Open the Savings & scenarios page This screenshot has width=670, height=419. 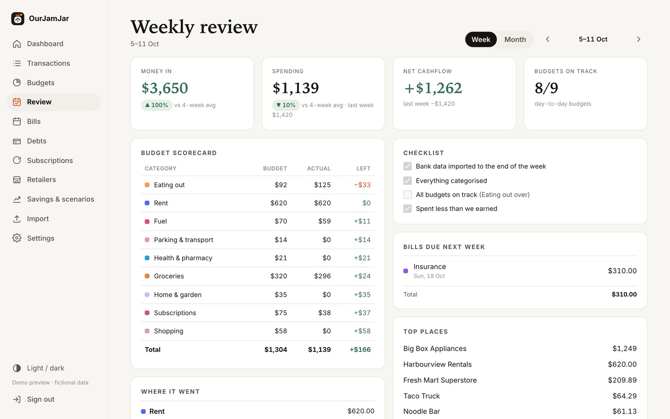[54, 199]
